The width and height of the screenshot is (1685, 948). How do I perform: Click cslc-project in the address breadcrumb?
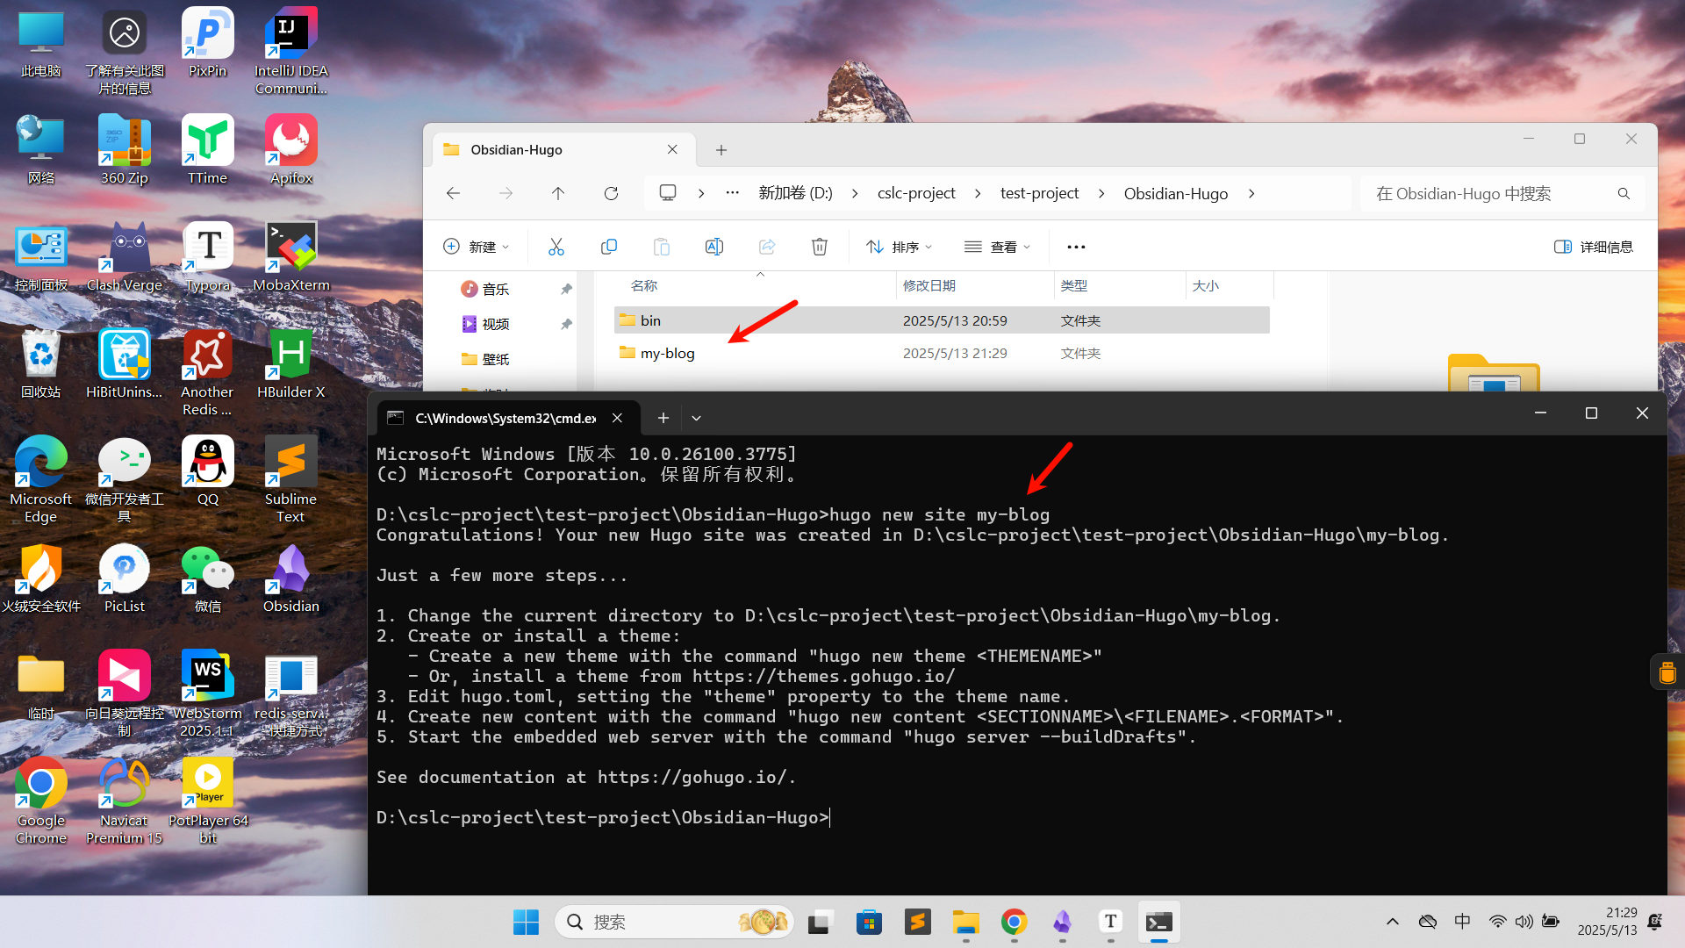[915, 193]
